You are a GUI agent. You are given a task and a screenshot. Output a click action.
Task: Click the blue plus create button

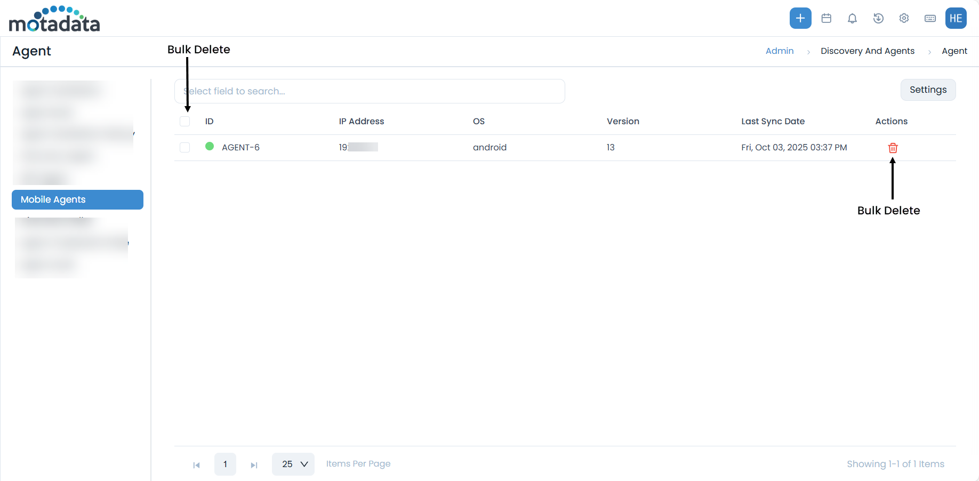tap(800, 18)
